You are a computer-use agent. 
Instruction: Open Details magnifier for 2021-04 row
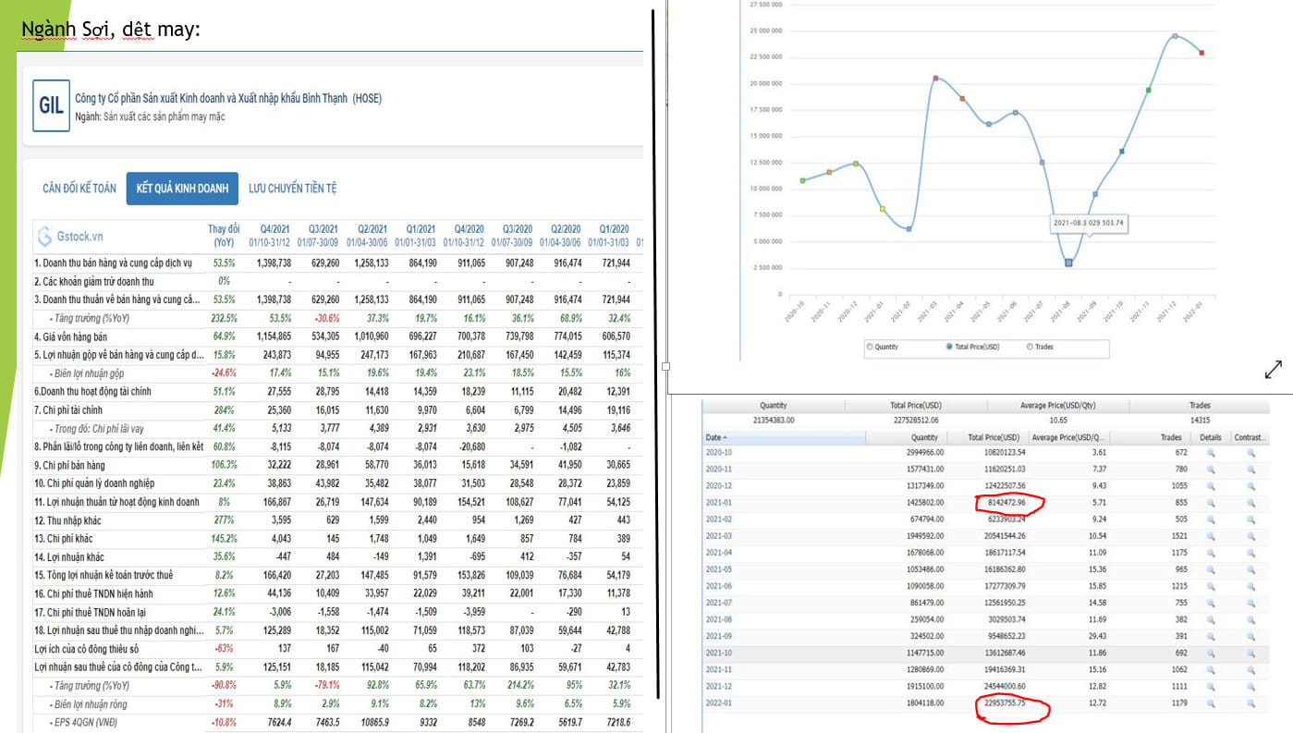tap(1211, 552)
